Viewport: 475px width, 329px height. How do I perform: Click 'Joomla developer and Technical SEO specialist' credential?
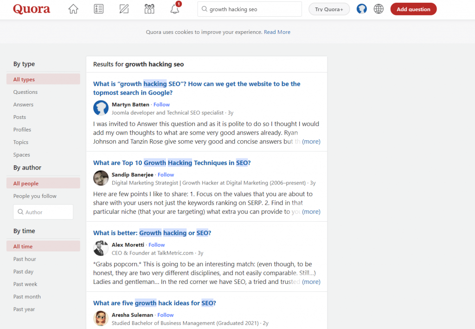[167, 112]
